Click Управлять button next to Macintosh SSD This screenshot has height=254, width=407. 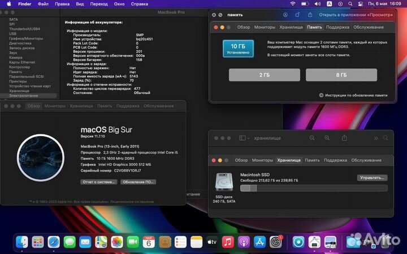pos(372,178)
